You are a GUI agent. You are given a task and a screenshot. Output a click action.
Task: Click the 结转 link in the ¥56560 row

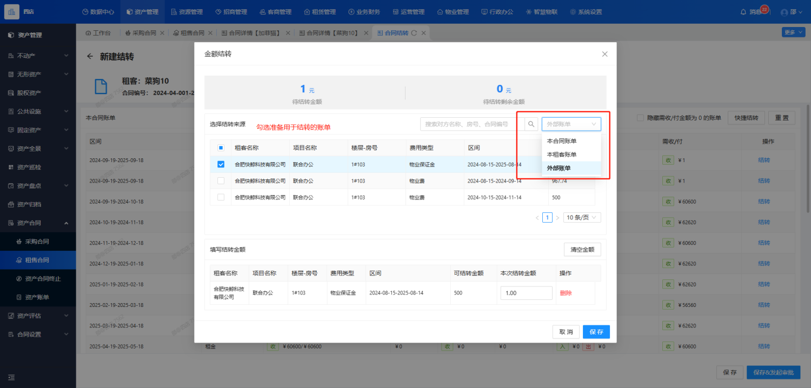(x=764, y=305)
